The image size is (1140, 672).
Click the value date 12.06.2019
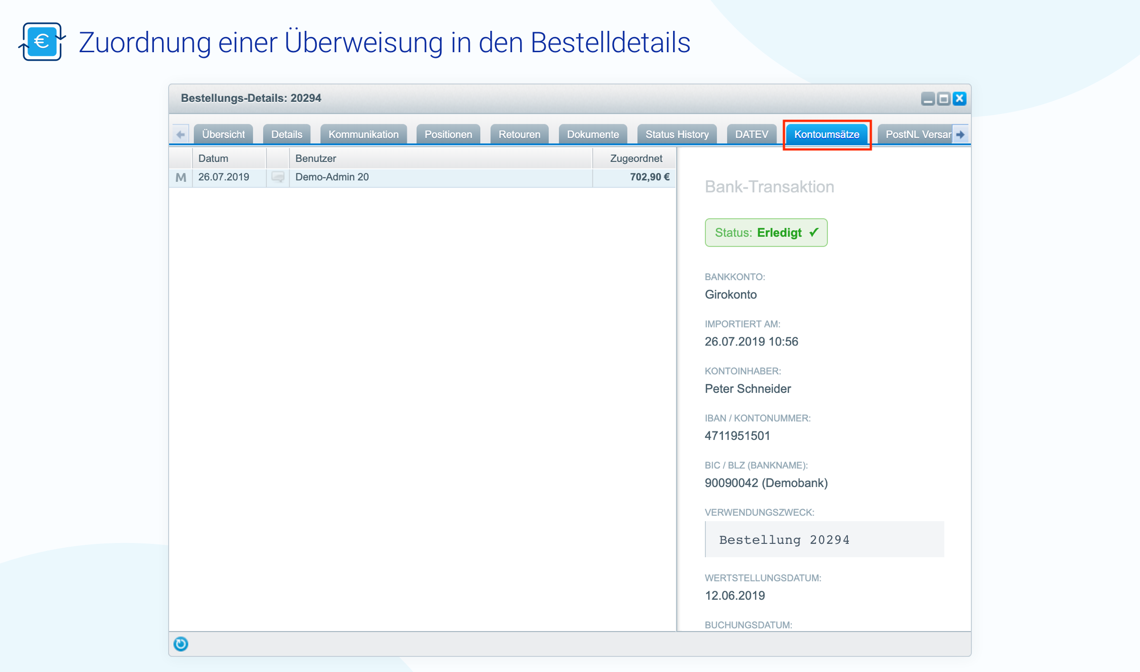(735, 596)
